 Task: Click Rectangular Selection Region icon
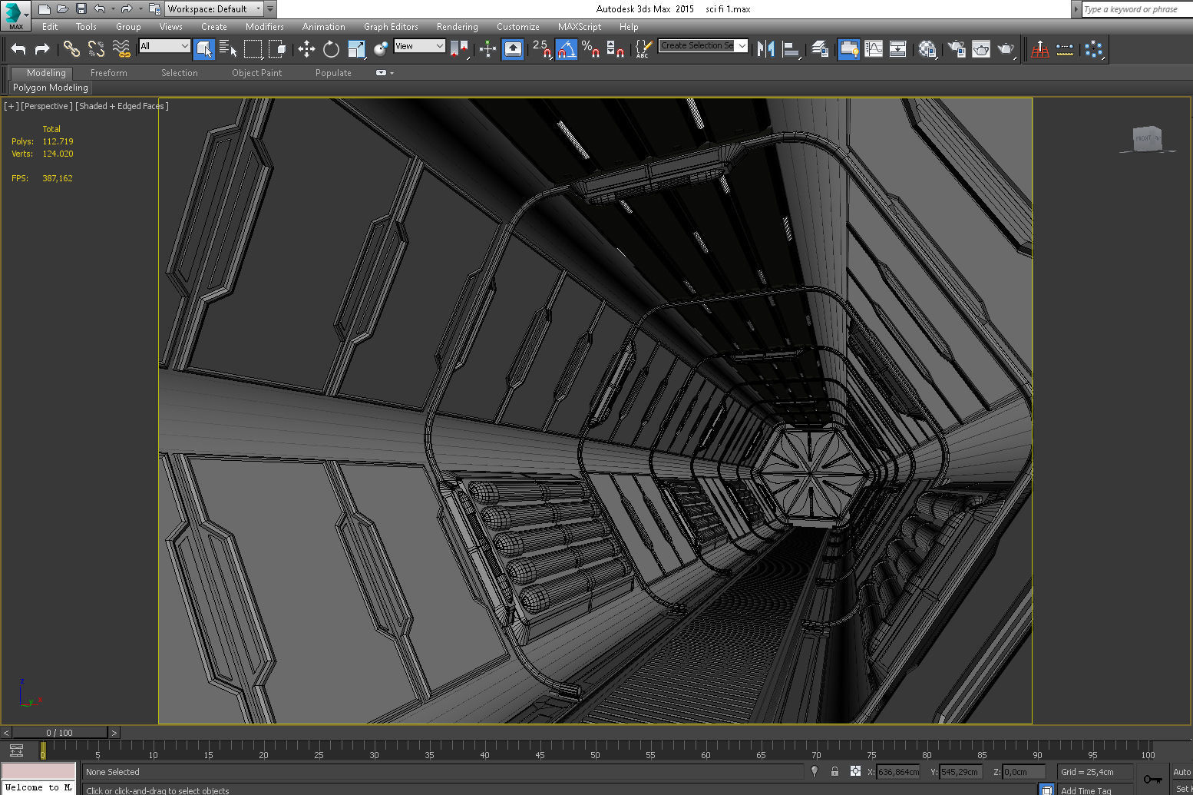click(253, 49)
